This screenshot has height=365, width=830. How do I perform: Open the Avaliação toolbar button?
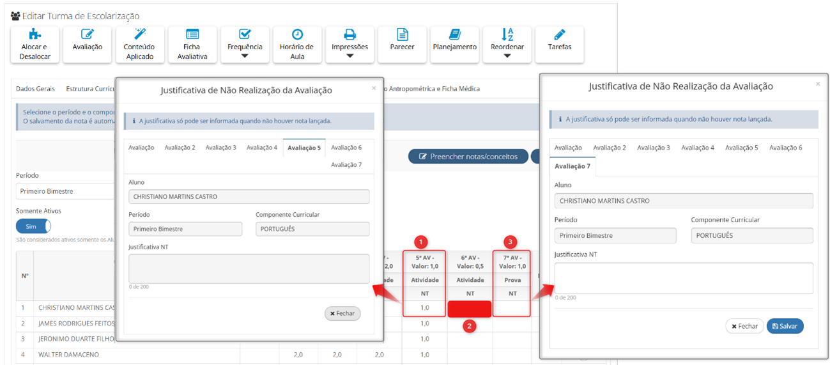pos(88,45)
